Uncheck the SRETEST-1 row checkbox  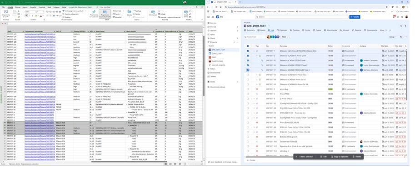tap(247, 51)
